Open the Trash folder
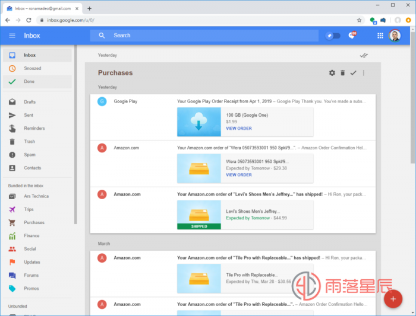The height and width of the screenshot is (316, 416). [x=37, y=142]
